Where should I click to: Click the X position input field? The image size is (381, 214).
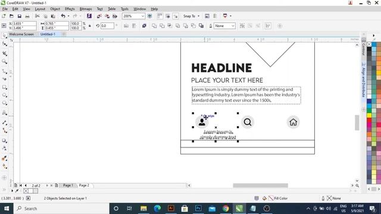[24, 24]
